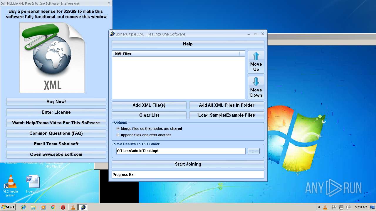Screen dimensions: 376x211
Task: Click Add All XML Files In Folder
Action: (x=226, y=105)
